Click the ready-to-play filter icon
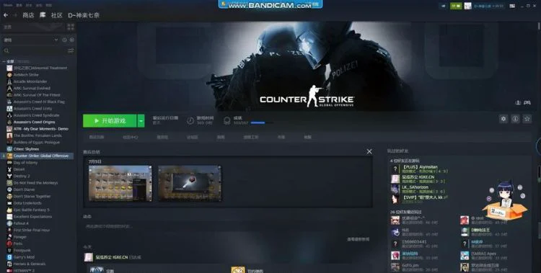Viewport: 541px width, 273px height. point(71,40)
